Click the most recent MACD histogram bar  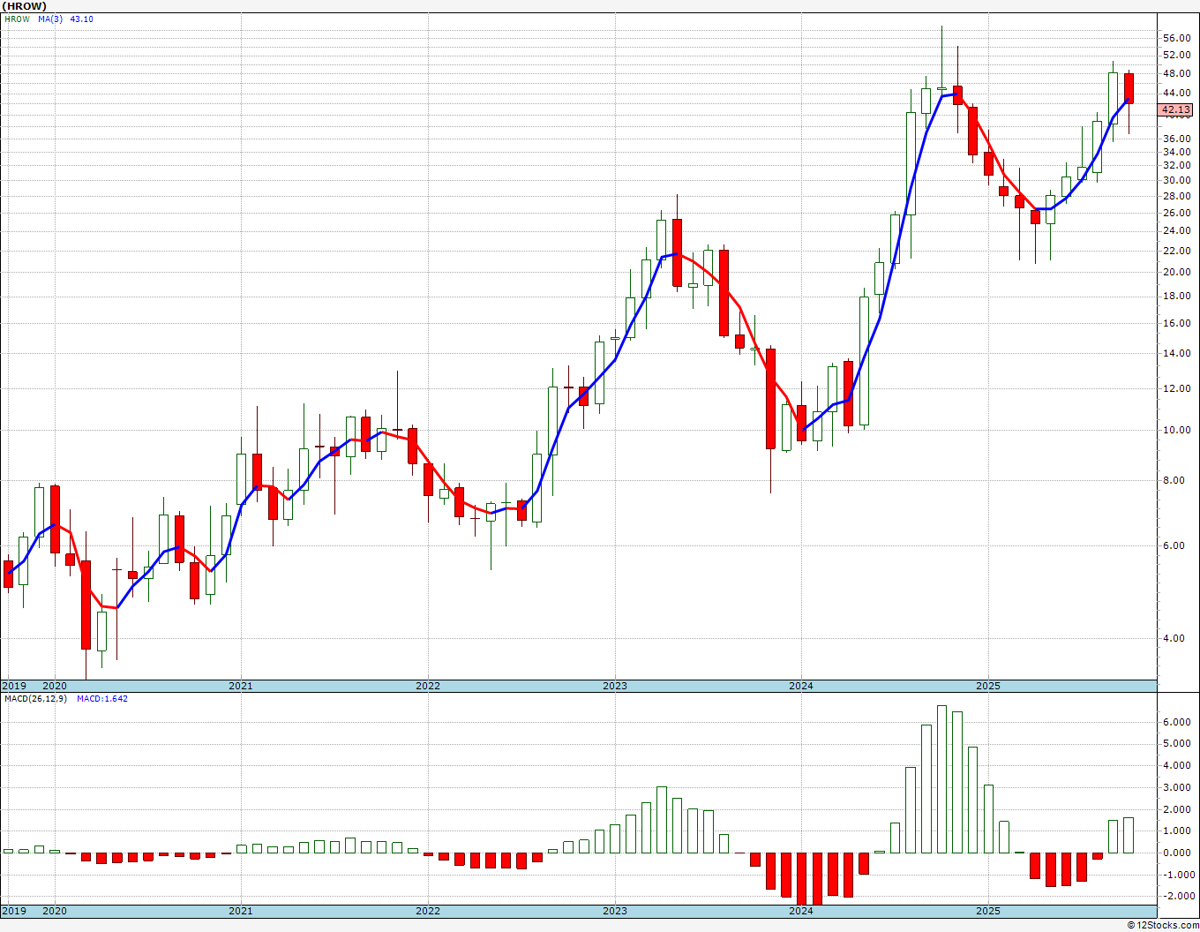(1129, 835)
